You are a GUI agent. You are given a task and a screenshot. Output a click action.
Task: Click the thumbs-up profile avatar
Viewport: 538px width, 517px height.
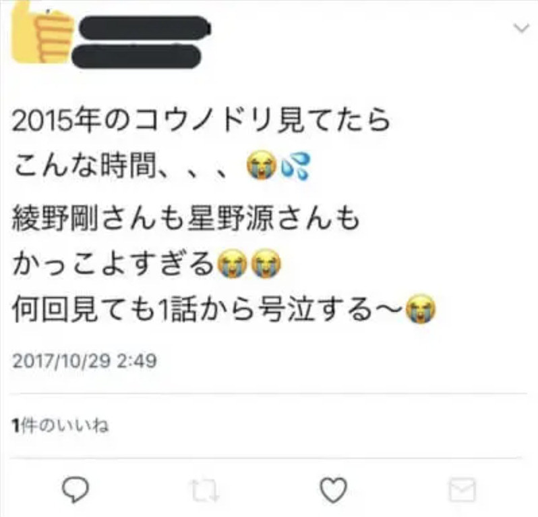(x=42, y=33)
